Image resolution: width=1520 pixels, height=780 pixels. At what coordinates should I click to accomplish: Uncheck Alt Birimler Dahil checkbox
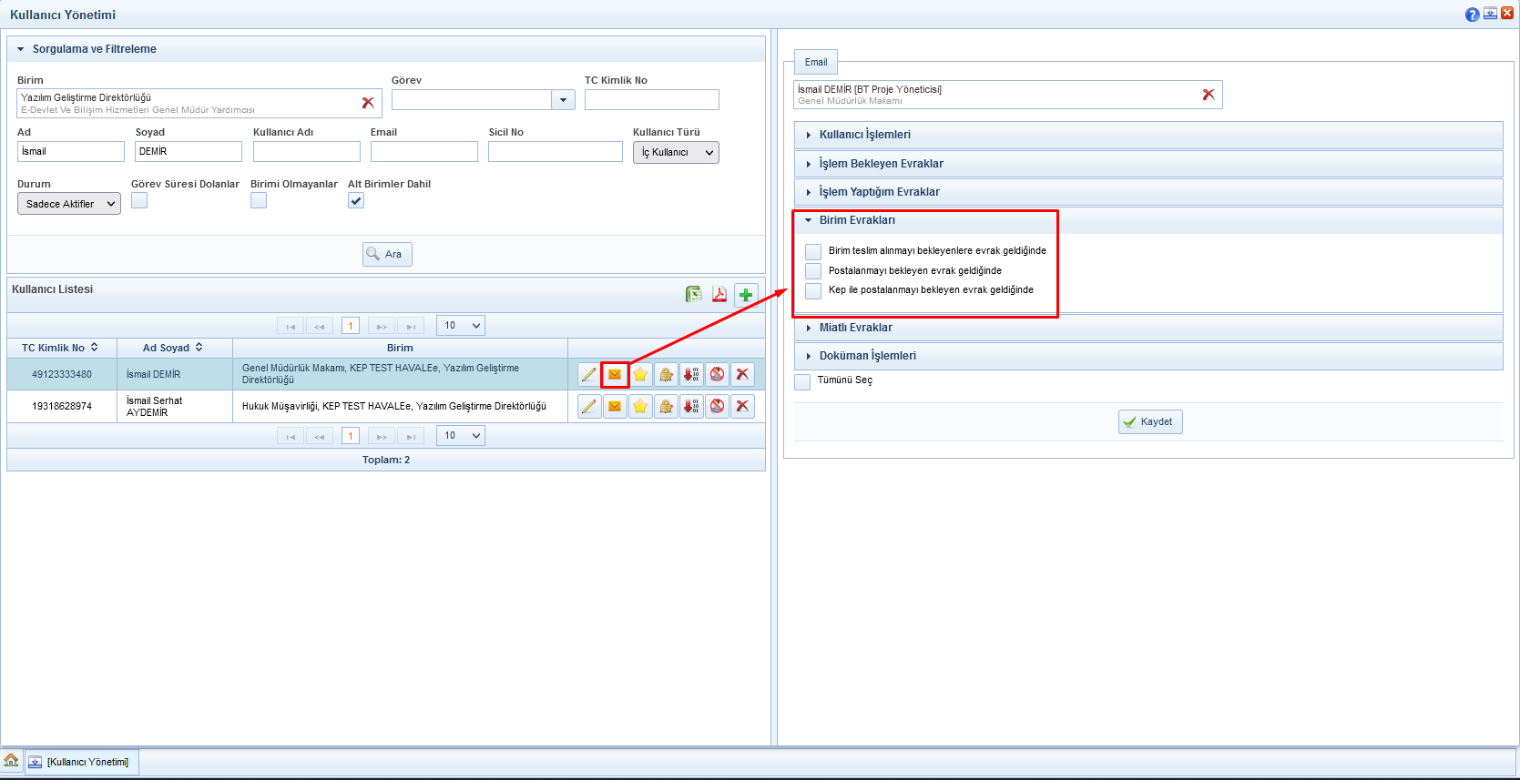(x=356, y=201)
